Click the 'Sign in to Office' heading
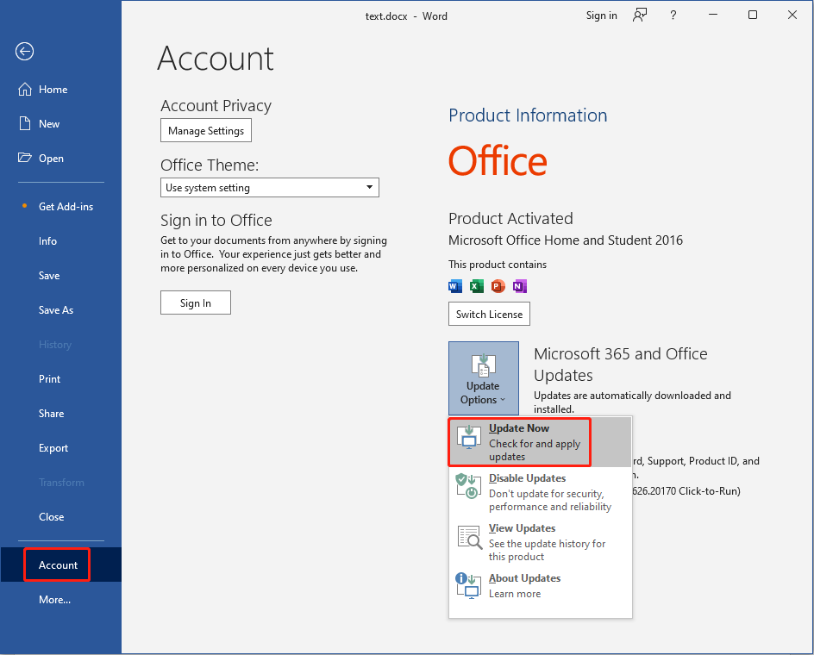The width and height of the screenshot is (814, 655). click(216, 220)
